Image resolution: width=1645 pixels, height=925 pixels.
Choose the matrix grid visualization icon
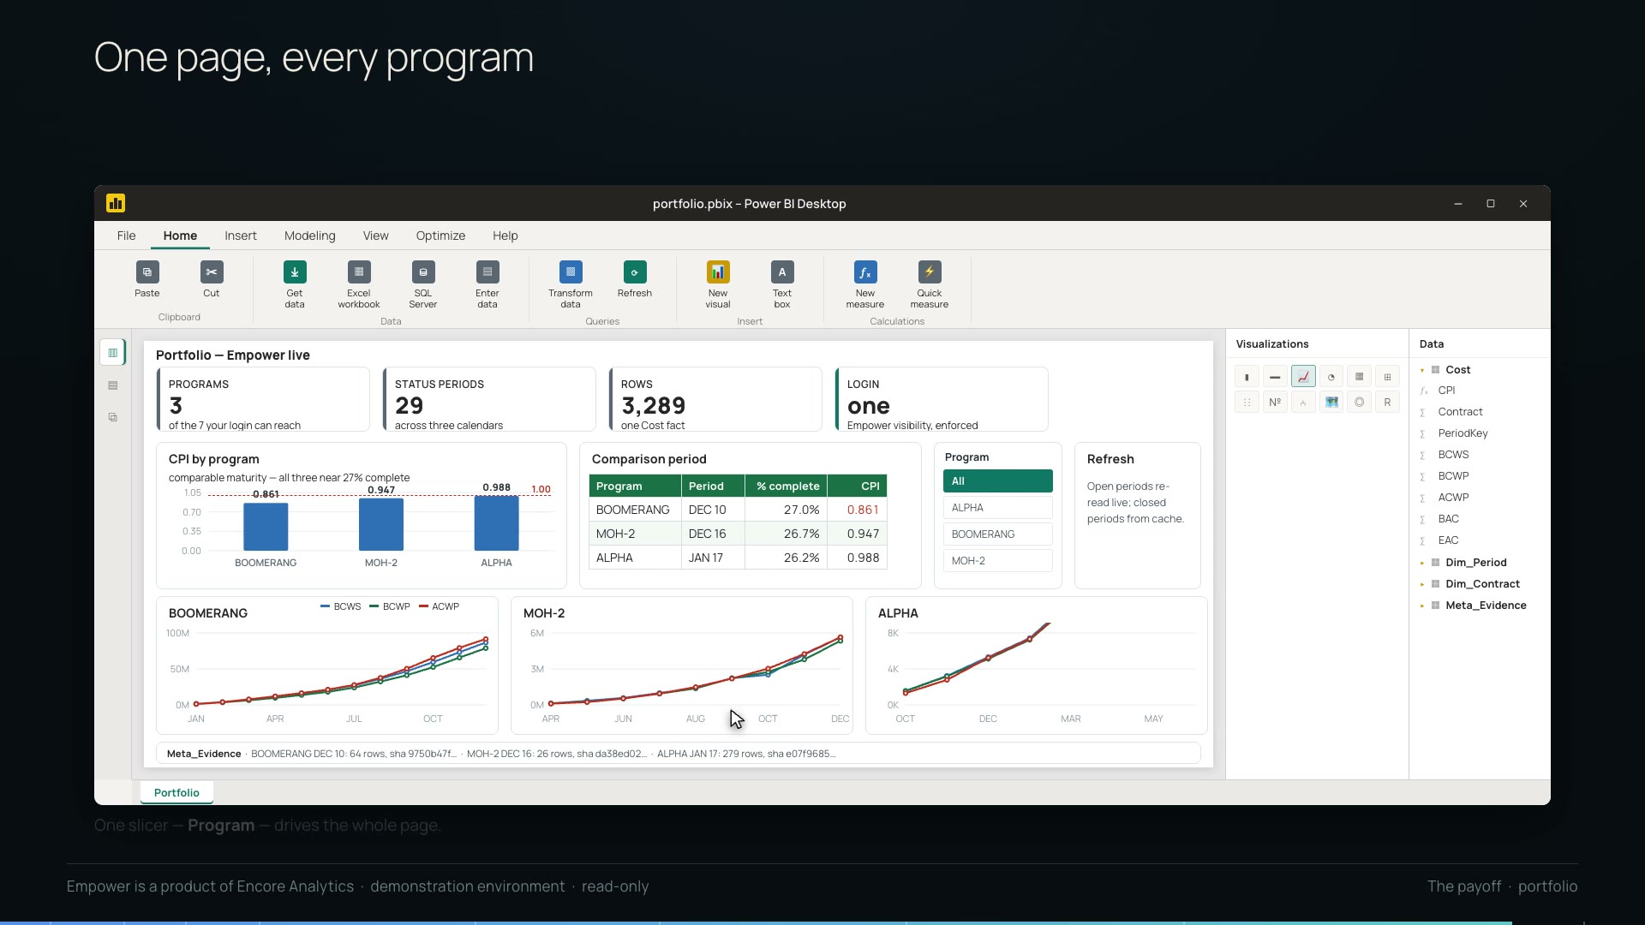[1387, 377]
